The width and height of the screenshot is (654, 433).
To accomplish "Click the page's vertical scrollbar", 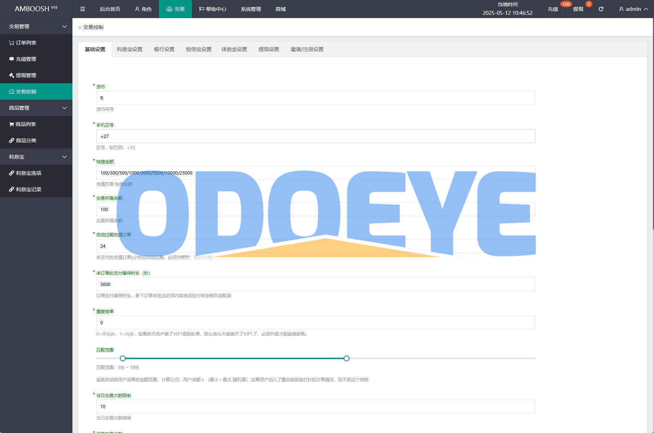I will click(653, 123).
